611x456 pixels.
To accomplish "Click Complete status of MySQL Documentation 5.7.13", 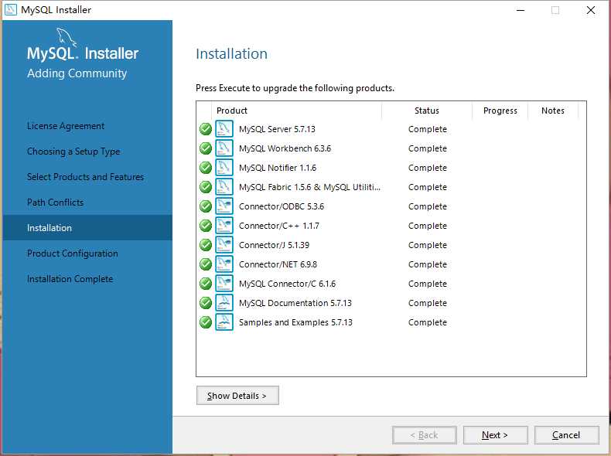I will coord(428,303).
